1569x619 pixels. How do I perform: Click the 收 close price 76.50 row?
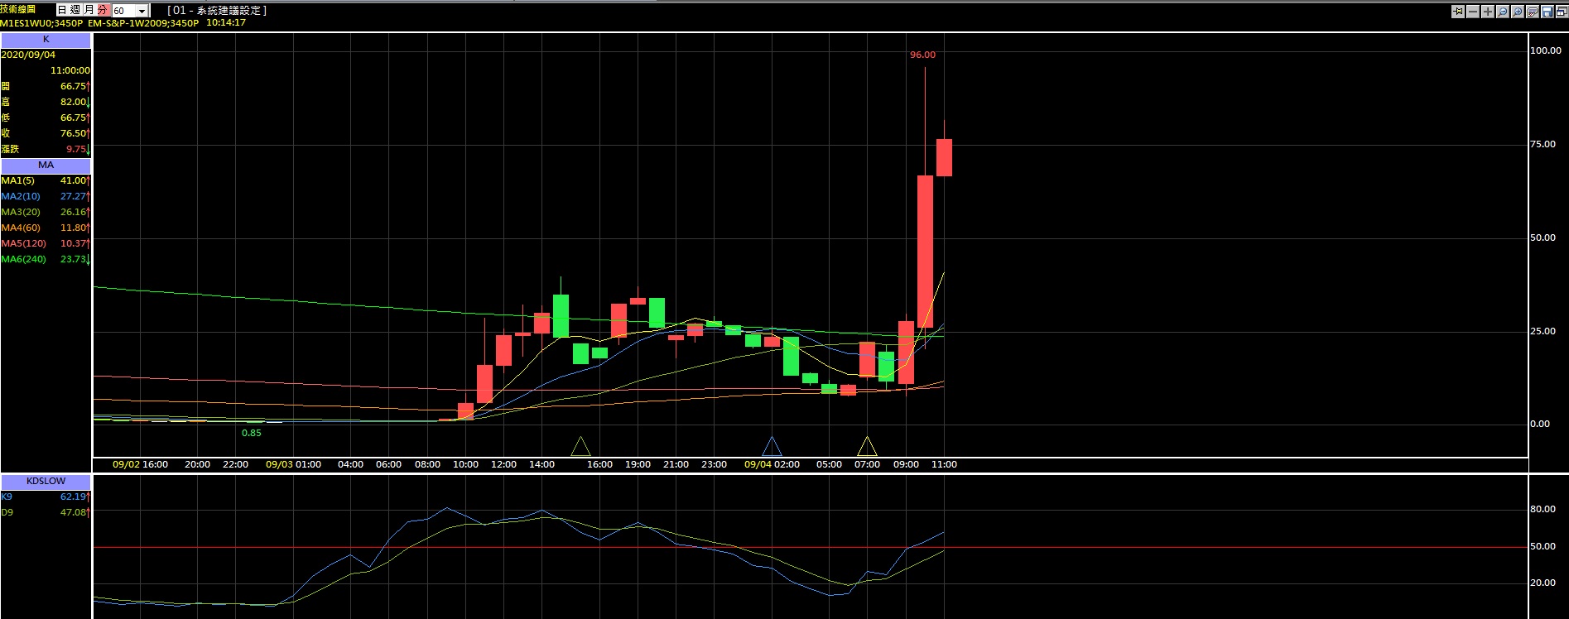click(x=46, y=133)
